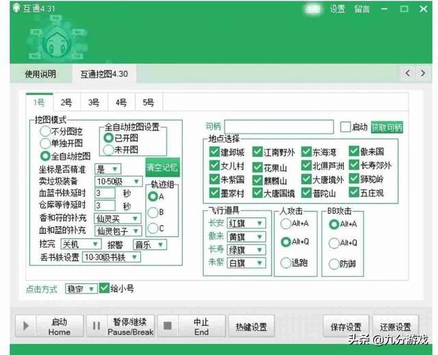Select the 4号 account tab
Viewport: 438px width, 355px height.
(x=121, y=103)
